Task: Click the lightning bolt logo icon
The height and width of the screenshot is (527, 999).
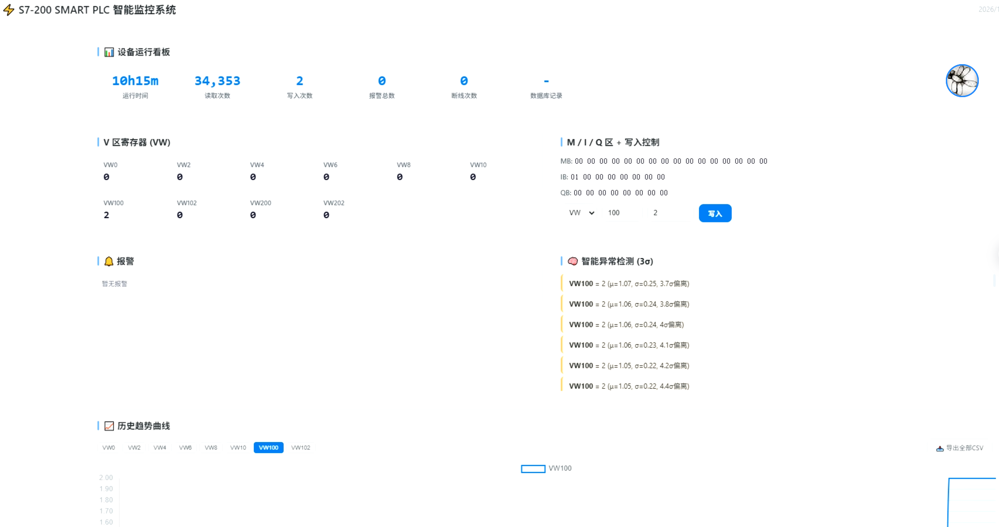Action: click(x=9, y=10)
